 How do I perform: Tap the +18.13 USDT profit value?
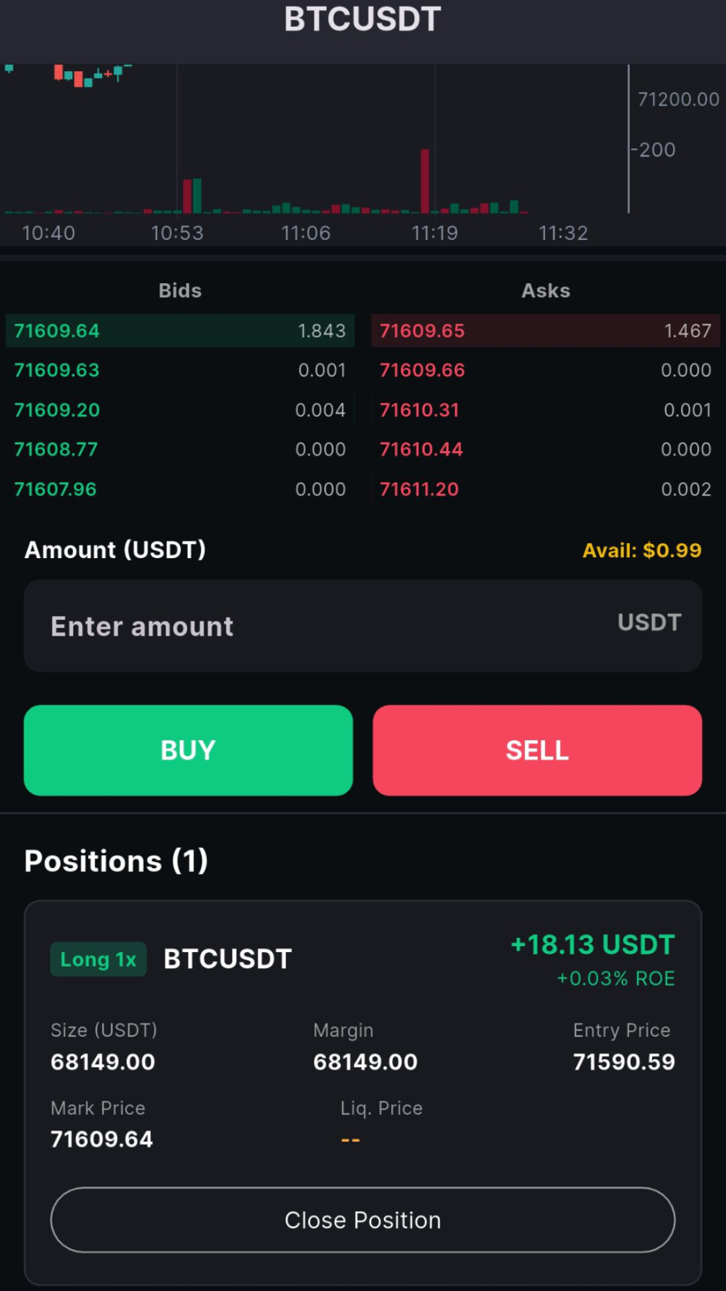(x=592, y=945)
